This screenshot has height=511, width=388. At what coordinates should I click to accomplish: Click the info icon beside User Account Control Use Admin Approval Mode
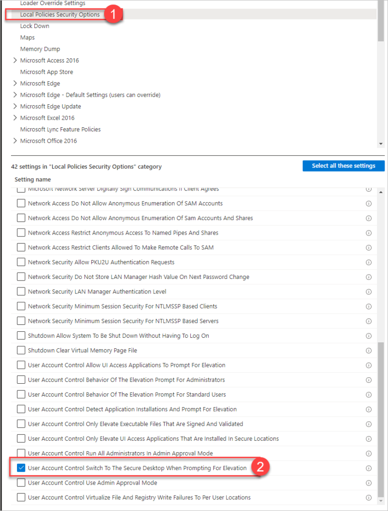click(x=369, y=483)
